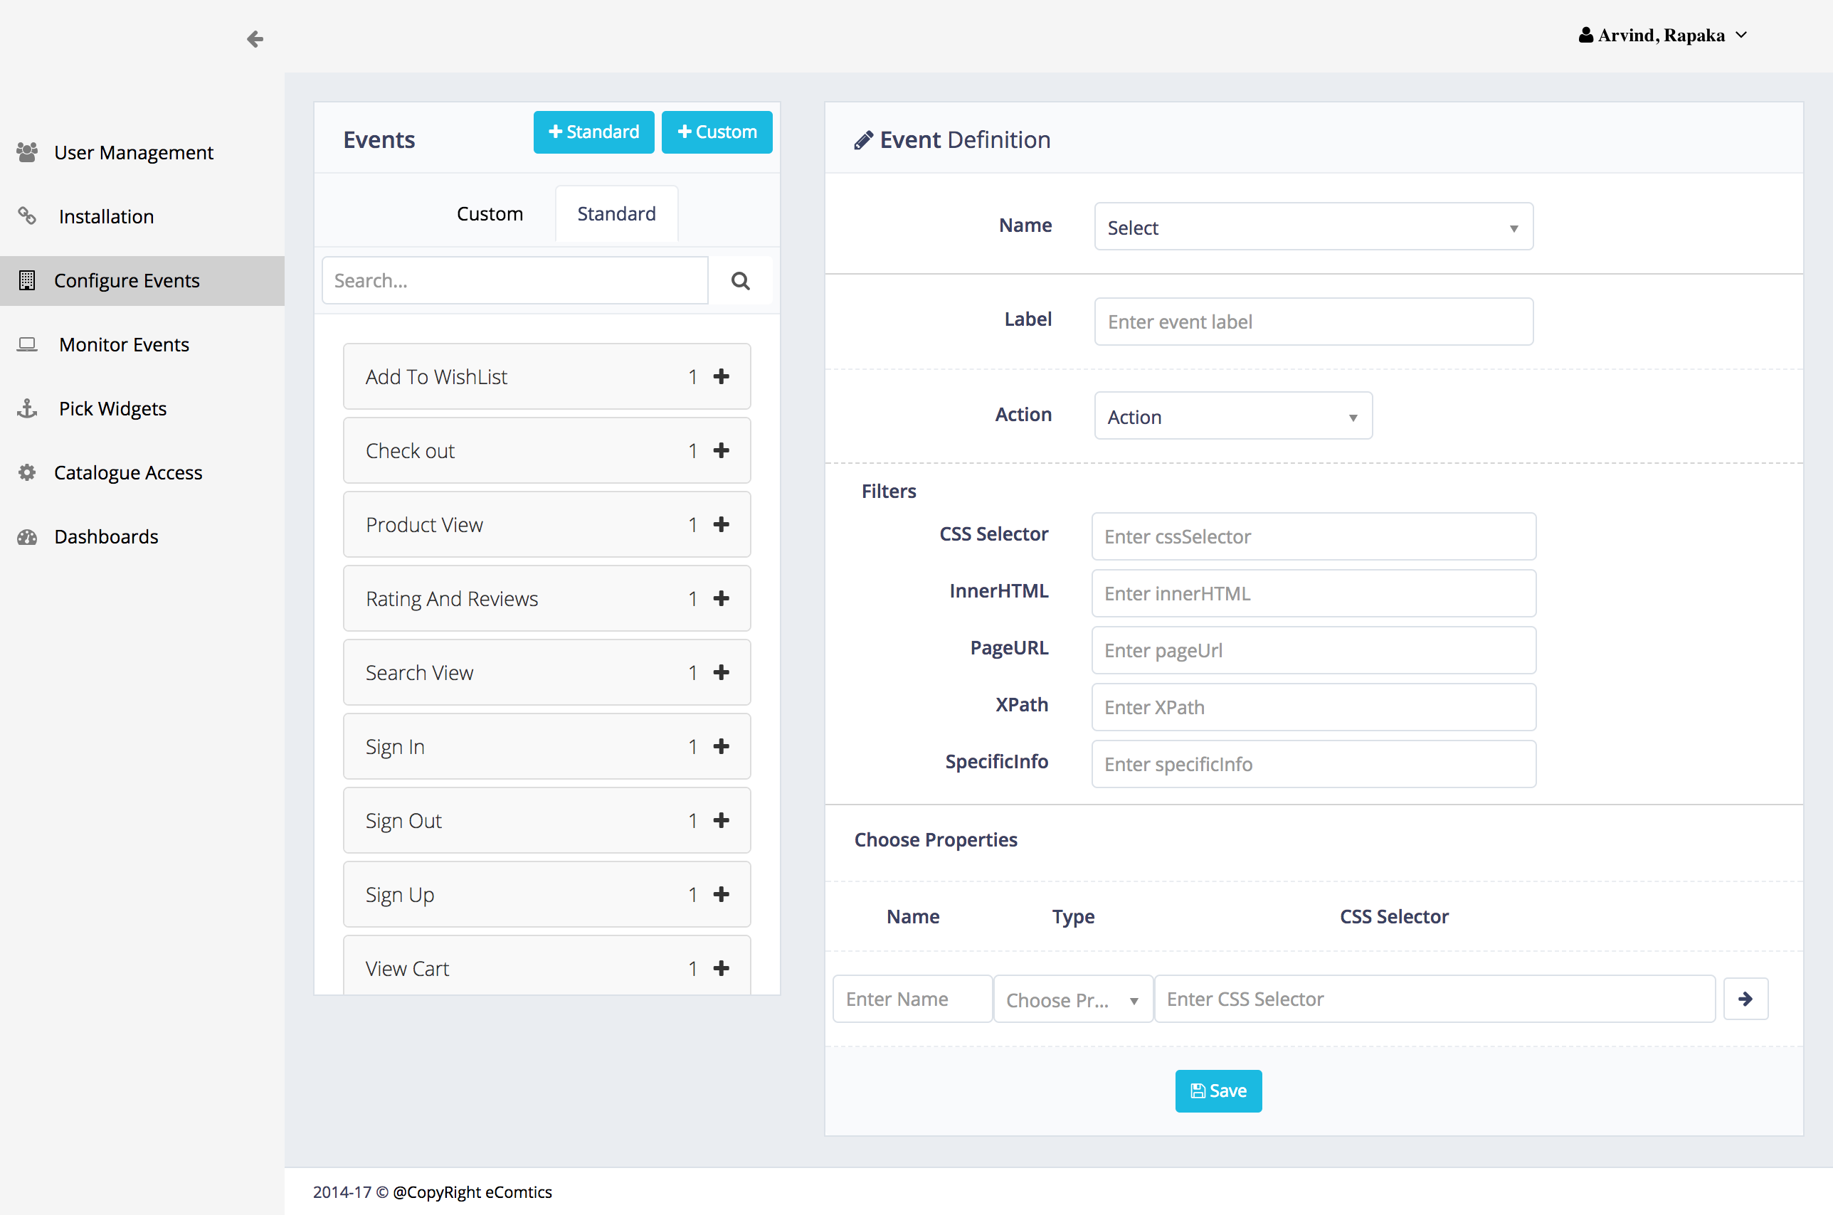Click the event Label input field
Image resolution: width=1833 pixels, height=1215 pixels.
(x=1314, y=322)
